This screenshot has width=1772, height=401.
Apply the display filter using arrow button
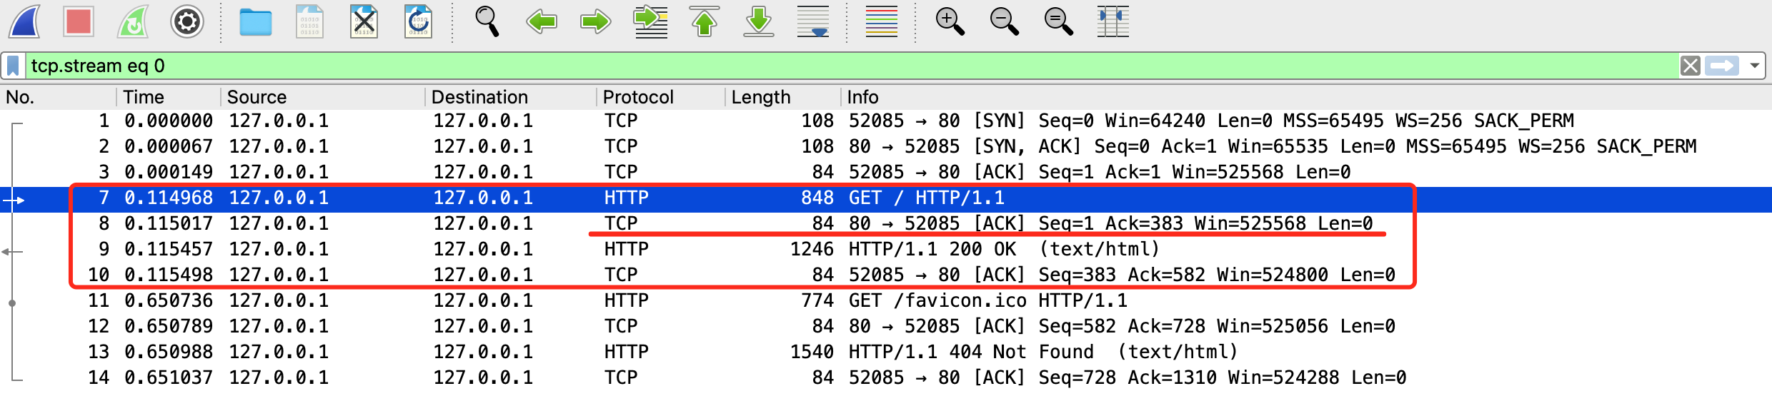tap(1721, 66)
